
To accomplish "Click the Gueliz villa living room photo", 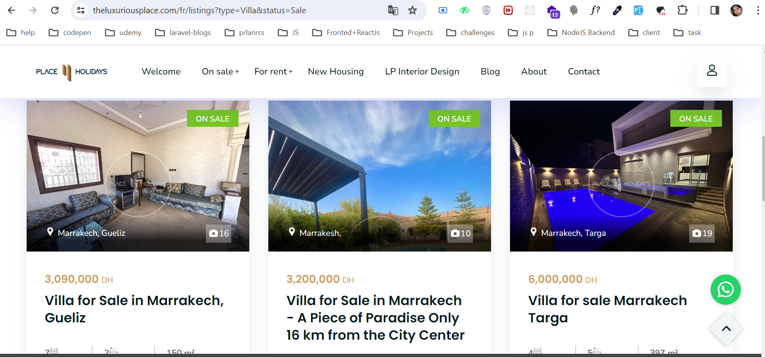I will click(x=138, y=176).
